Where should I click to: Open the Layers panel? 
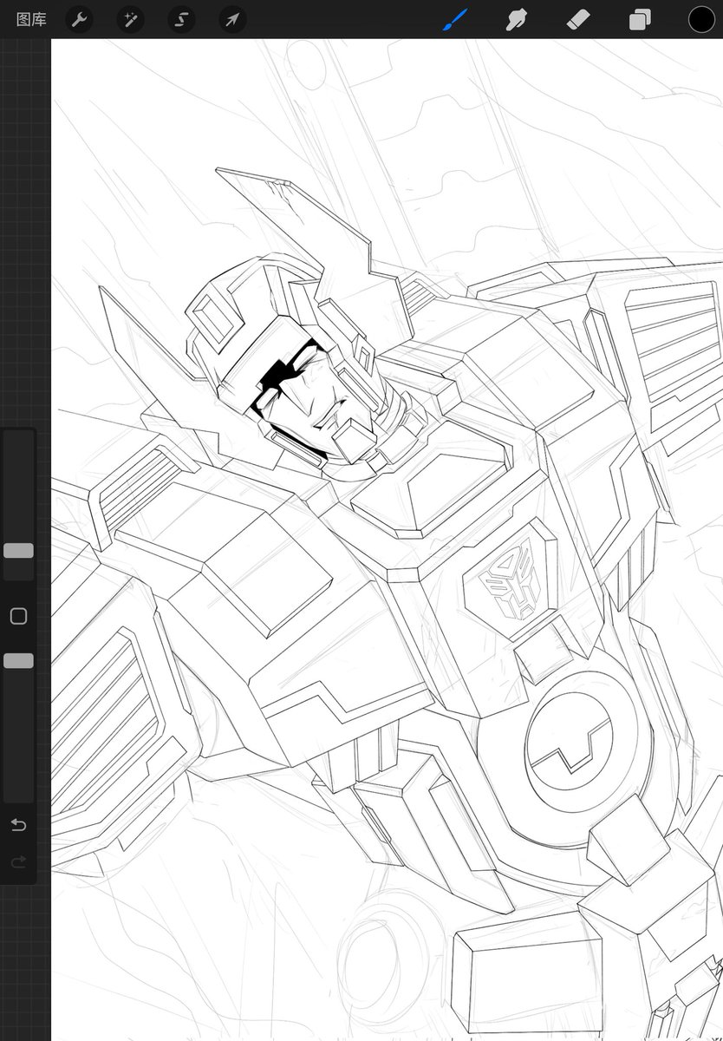[x=640, y=19]
